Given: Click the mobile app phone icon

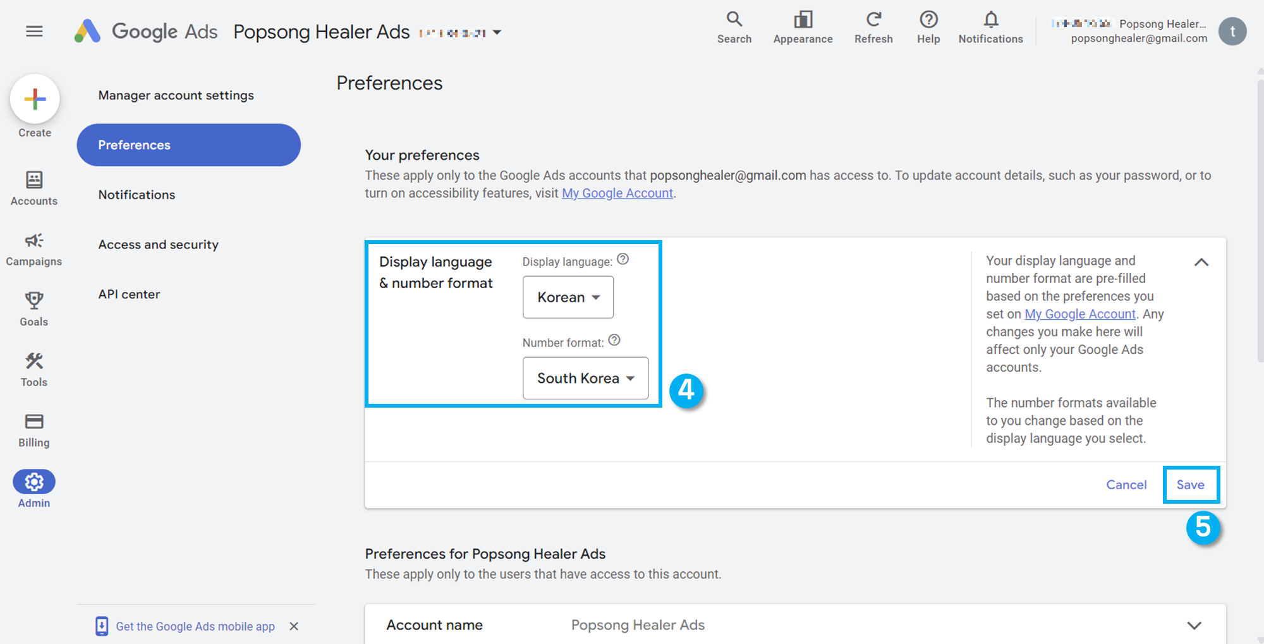Looking at the screenshot, I should (x=102, y=626).
